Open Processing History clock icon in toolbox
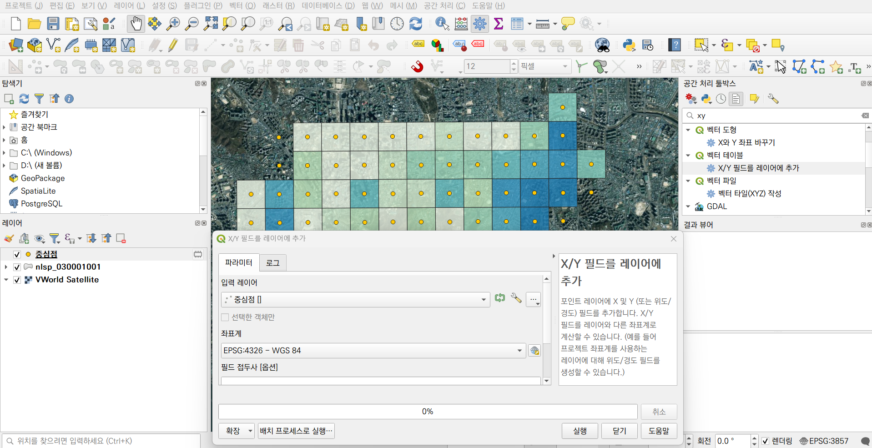 pos(721,99)
